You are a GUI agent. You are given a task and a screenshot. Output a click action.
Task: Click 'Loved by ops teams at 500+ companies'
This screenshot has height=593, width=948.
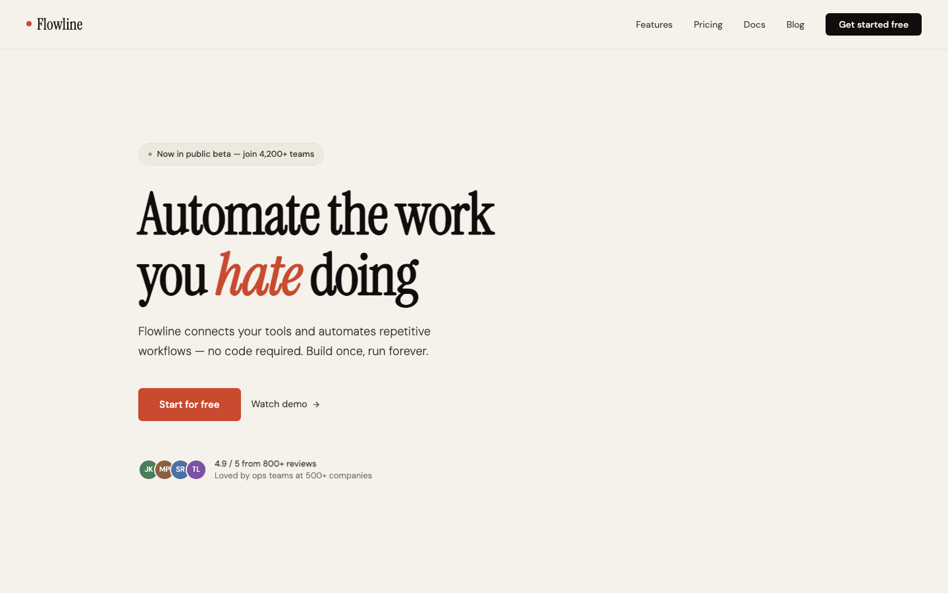(293, 476)
